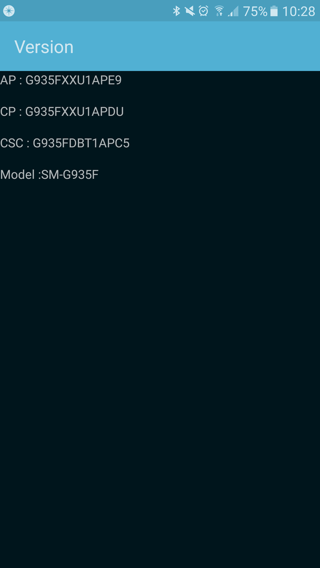The height and width of the screenshot is (568, 320).
Task: Tap the alarm clock status icon
Action: coord(204,11)
